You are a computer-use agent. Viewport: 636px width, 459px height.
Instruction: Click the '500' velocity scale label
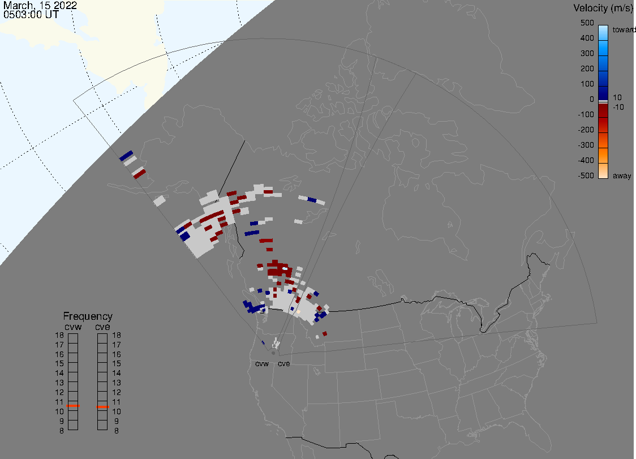point(587,23)
